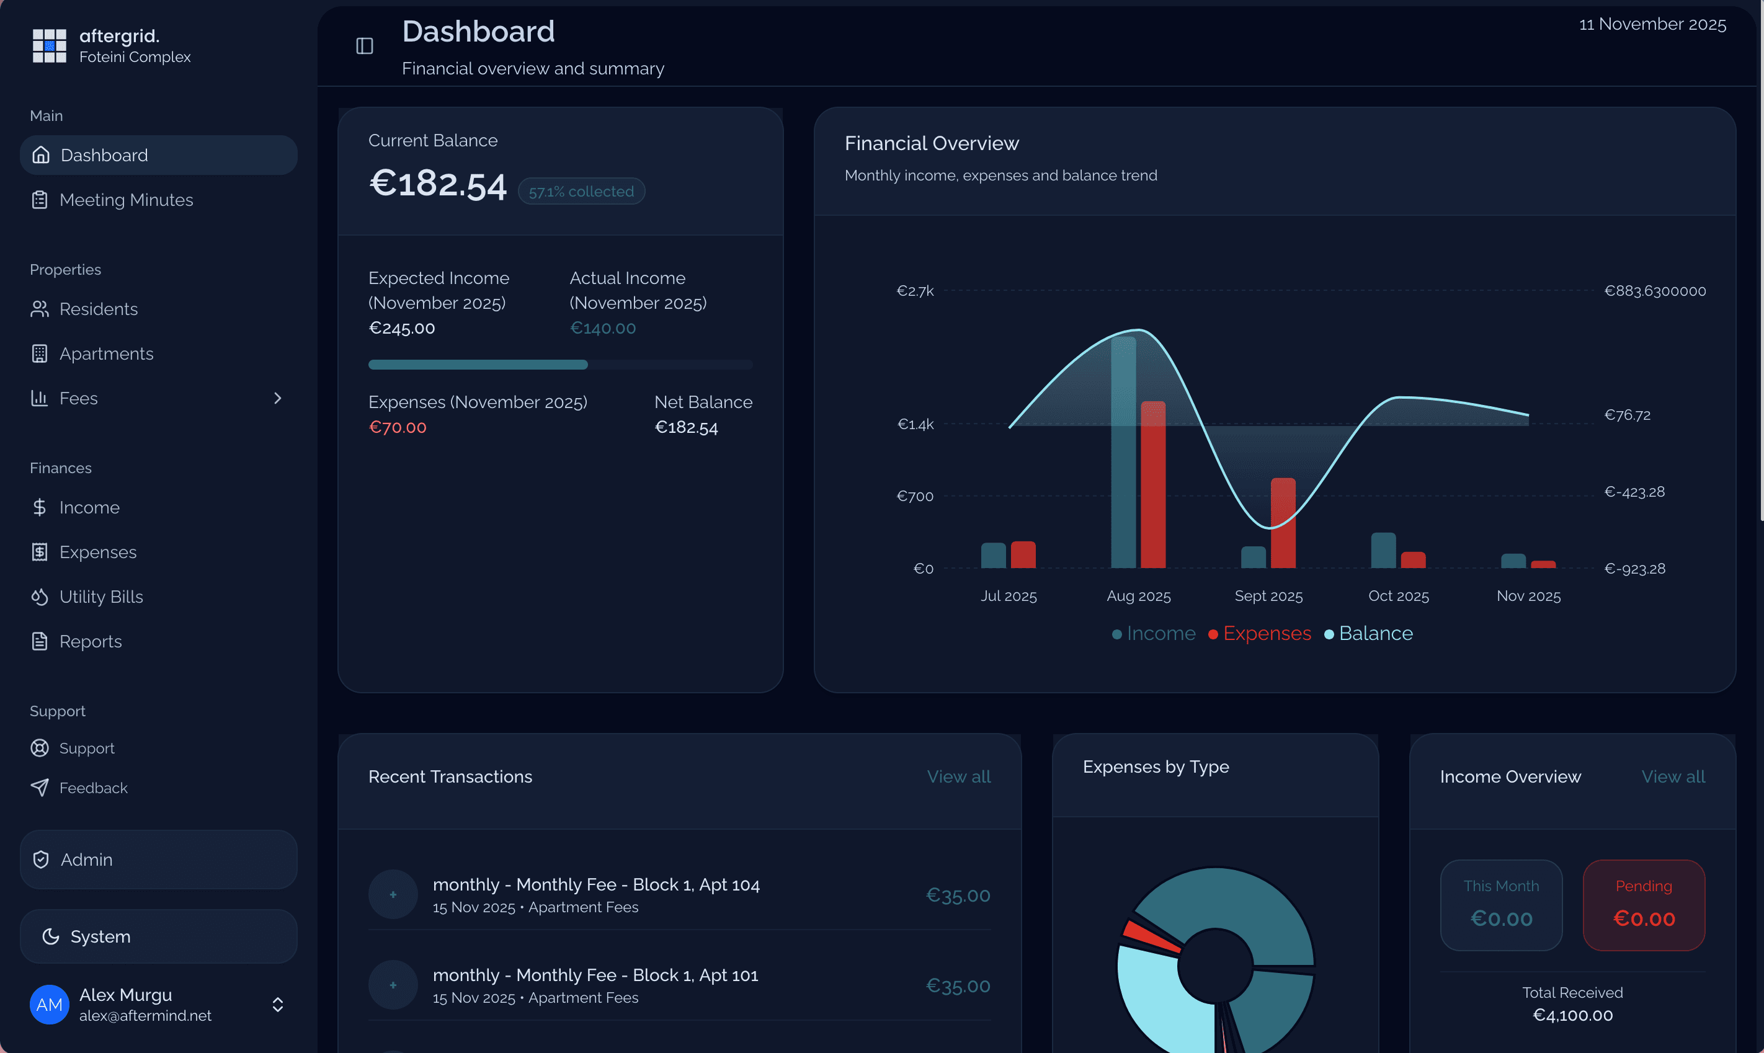Screen dimensions: 1764x1053
Task: Collapse the sidebar with the panel toggle
Action: pos(364,46)
